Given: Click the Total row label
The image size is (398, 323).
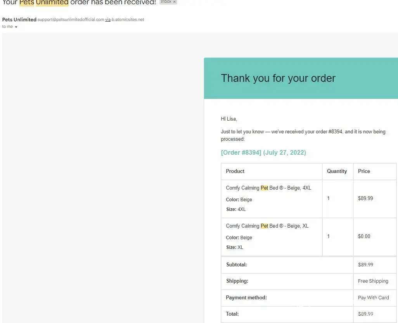Looking at the screenshot, I should pyautogui.click(x=232, y=314).
